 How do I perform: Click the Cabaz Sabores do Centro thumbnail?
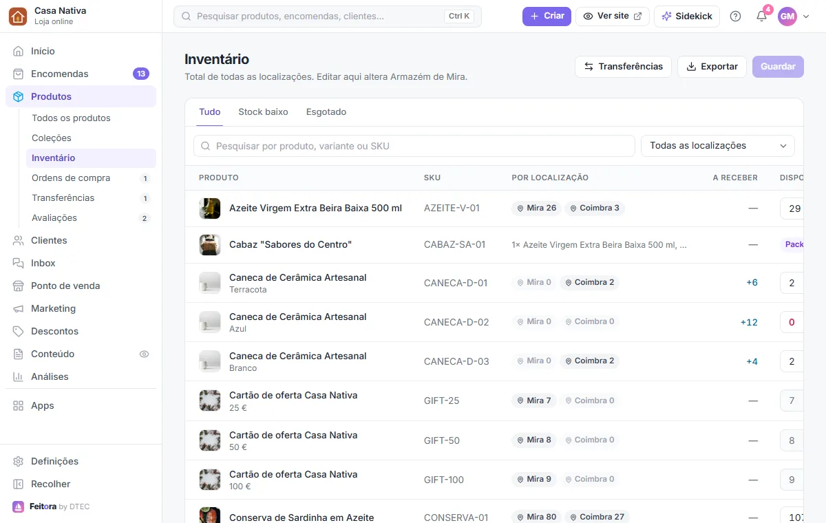pyautogui.click(x=210, y=245)
